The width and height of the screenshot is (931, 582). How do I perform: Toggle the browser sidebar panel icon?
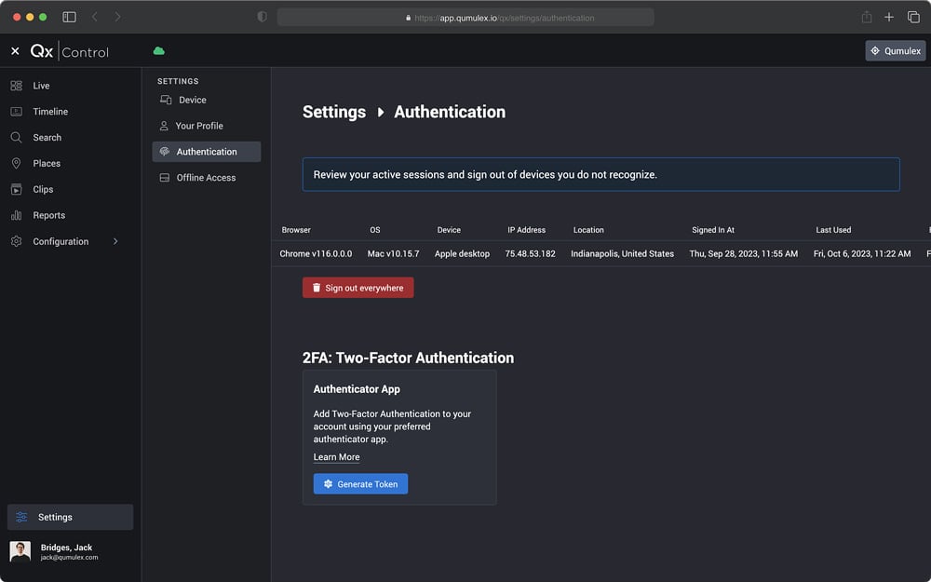click(69, 17)
